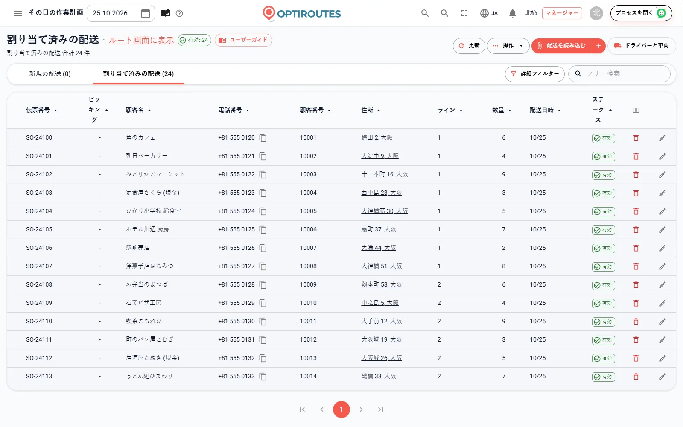
Task: Click the zoom-in magnifier icon
Action: (x=444, y=13)
